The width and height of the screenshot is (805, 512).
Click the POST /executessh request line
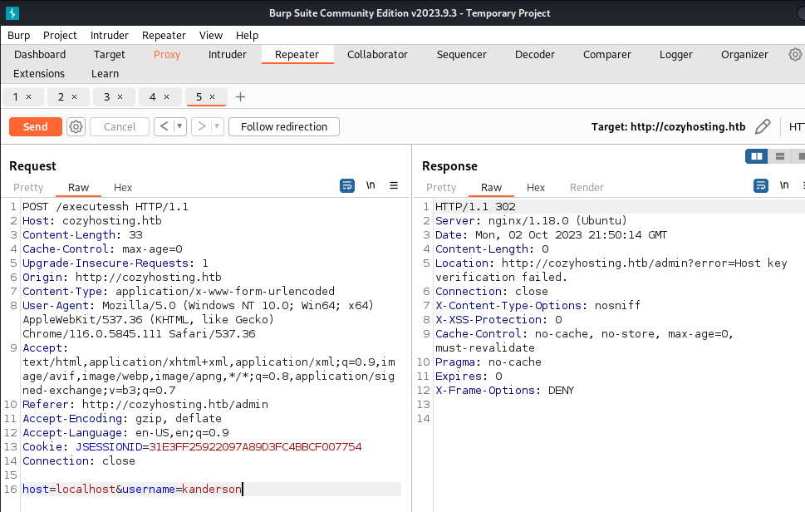(106, 206)
